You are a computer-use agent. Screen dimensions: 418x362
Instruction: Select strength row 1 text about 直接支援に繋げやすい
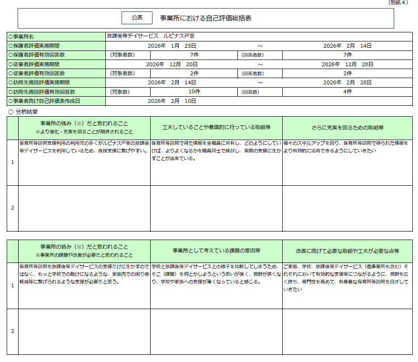(84, 146)
